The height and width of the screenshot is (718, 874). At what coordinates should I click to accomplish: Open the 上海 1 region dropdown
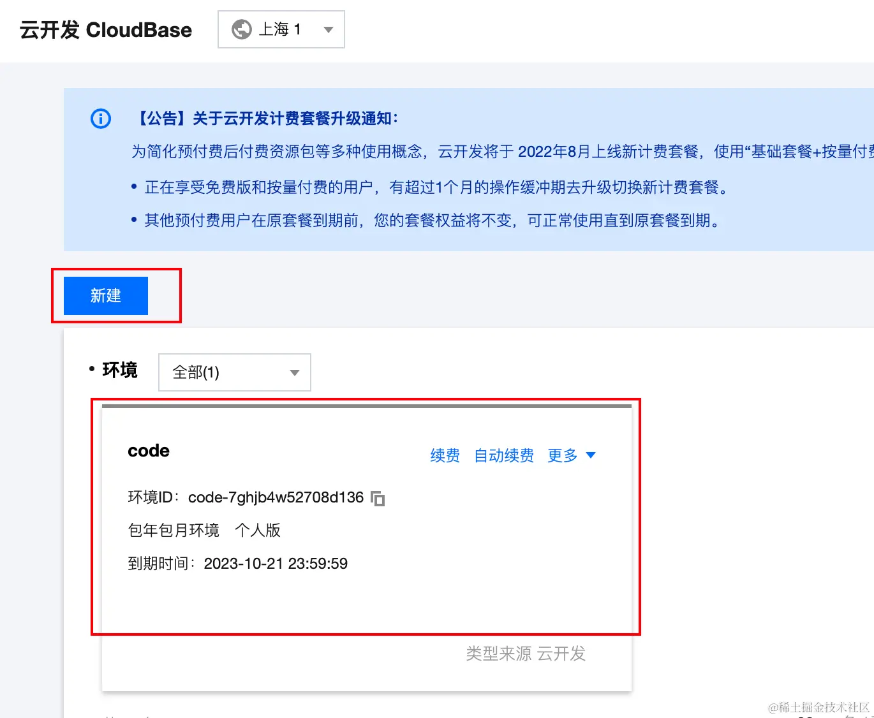(281, 29)
